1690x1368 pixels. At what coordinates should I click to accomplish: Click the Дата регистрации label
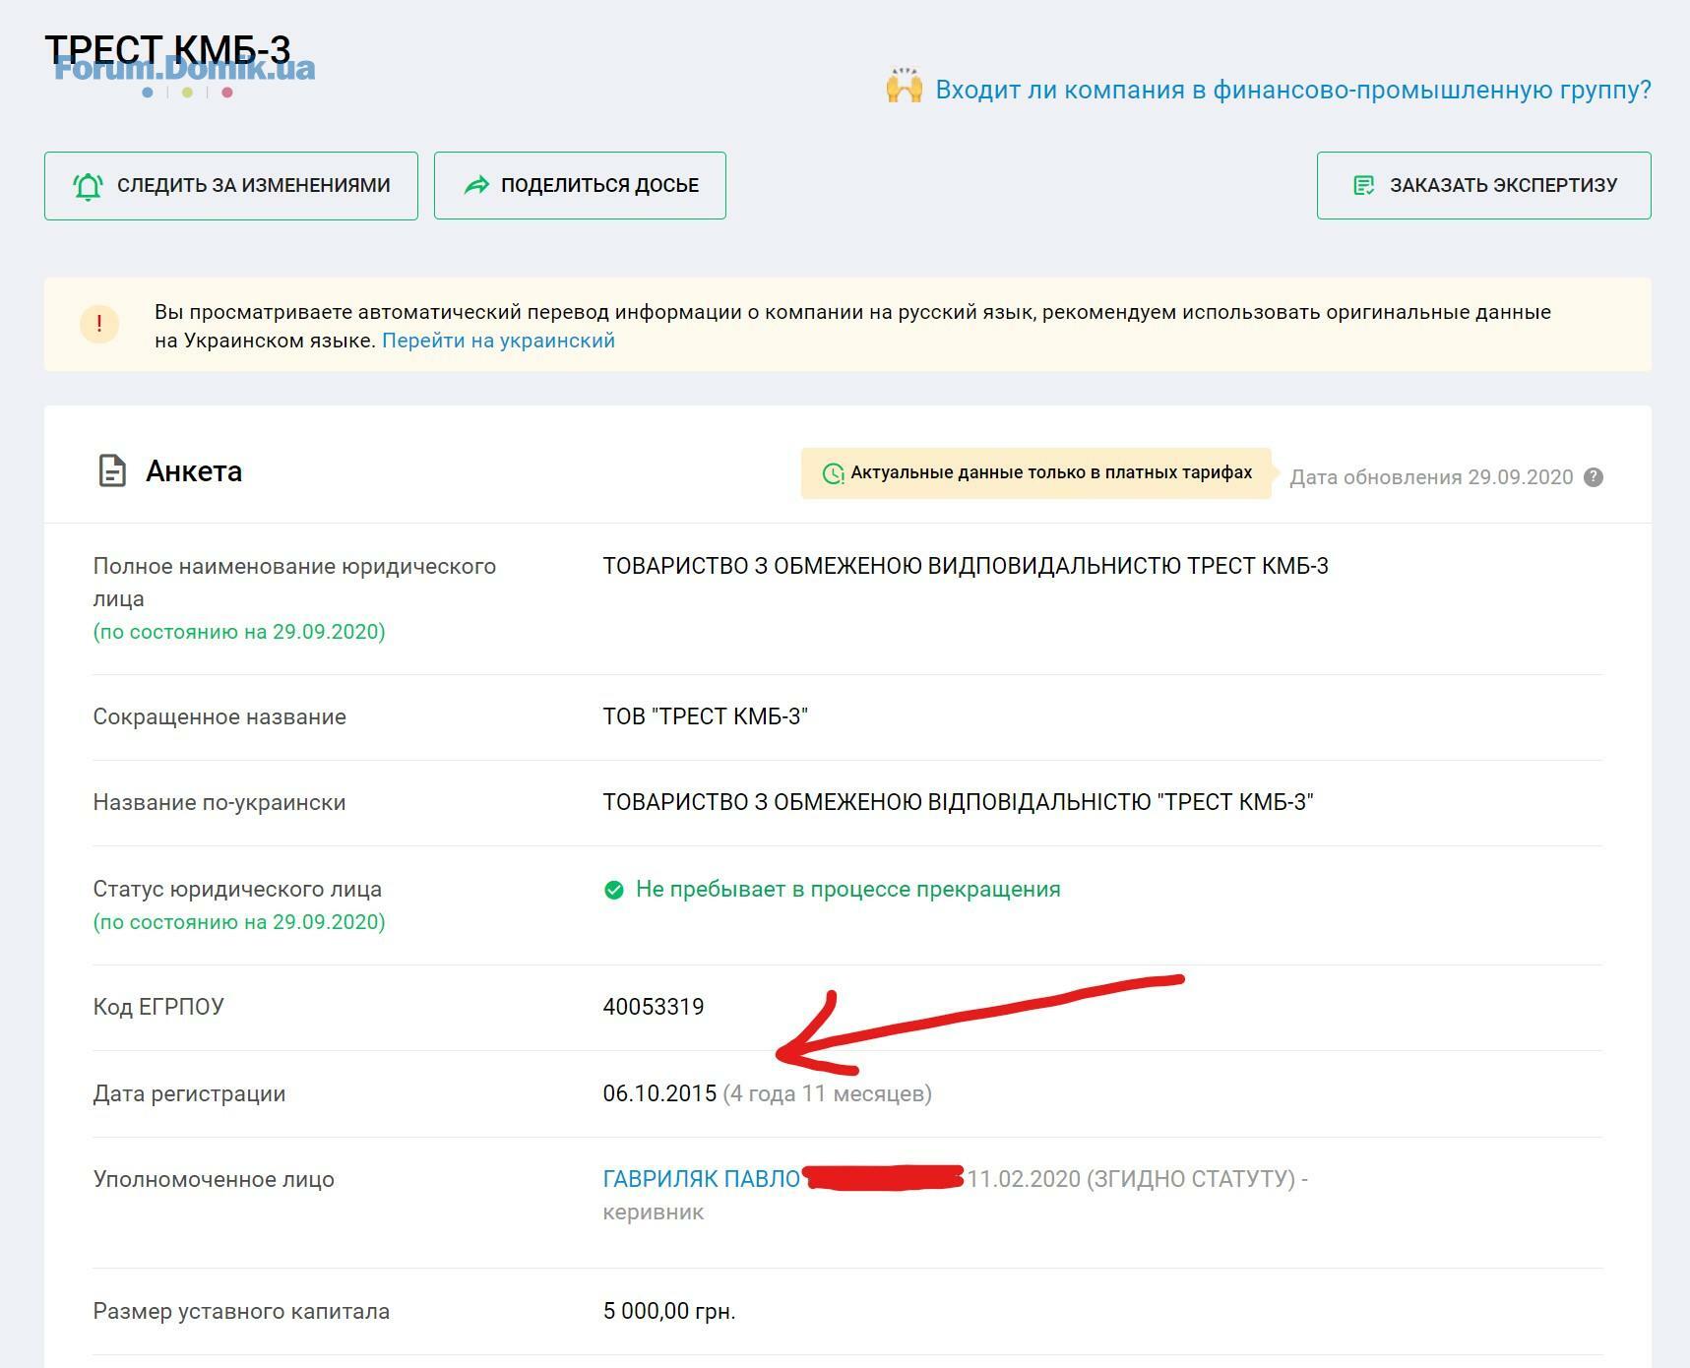(189, 1093)
